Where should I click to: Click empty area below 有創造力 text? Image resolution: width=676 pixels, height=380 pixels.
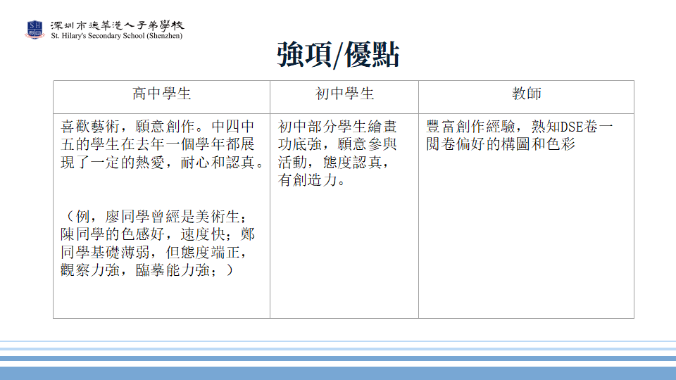344,253
